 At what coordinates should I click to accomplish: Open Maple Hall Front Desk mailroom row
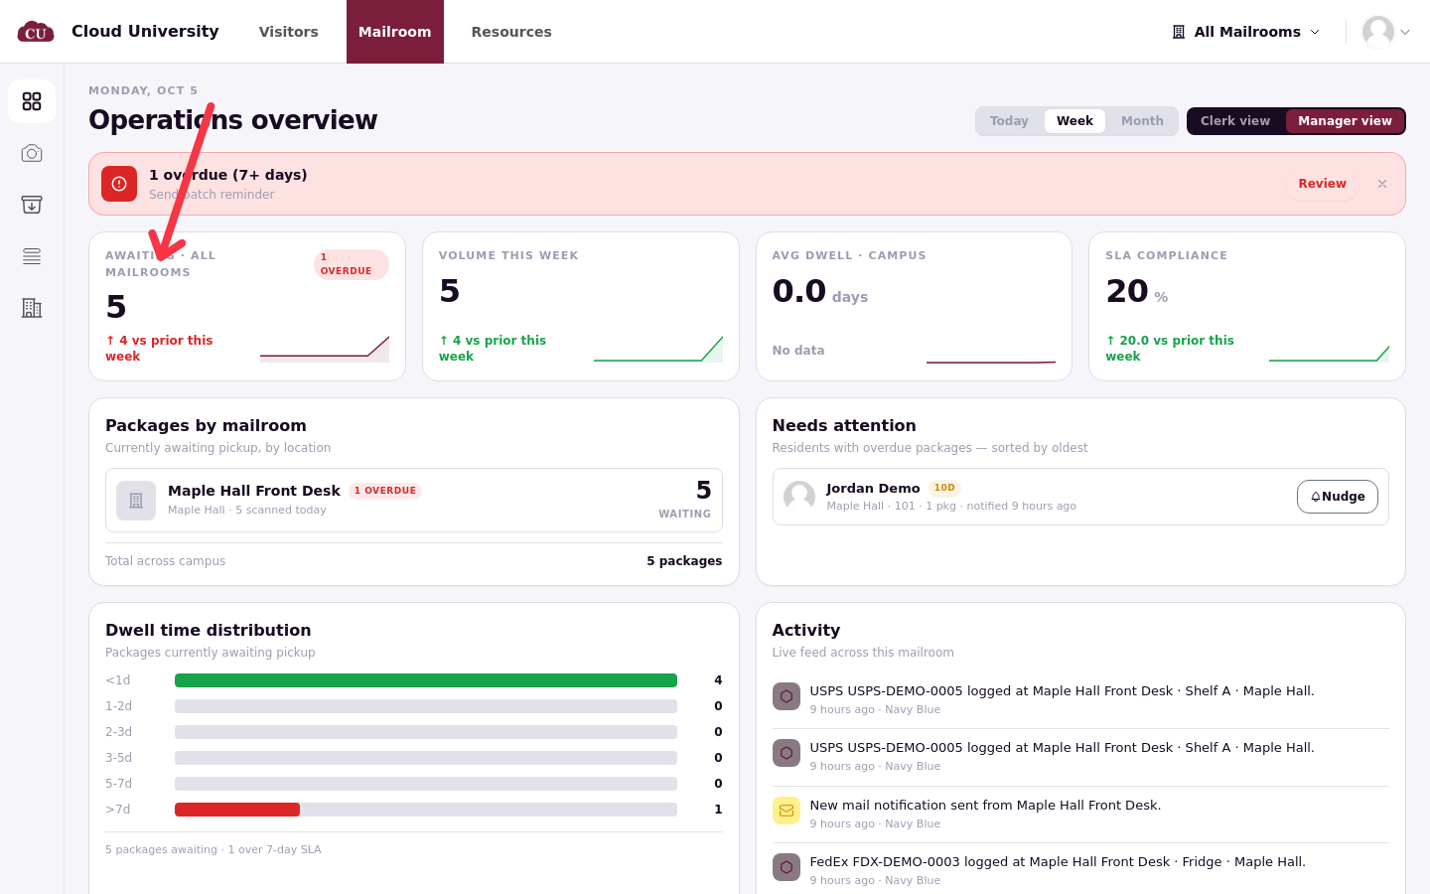click(414, 501)
